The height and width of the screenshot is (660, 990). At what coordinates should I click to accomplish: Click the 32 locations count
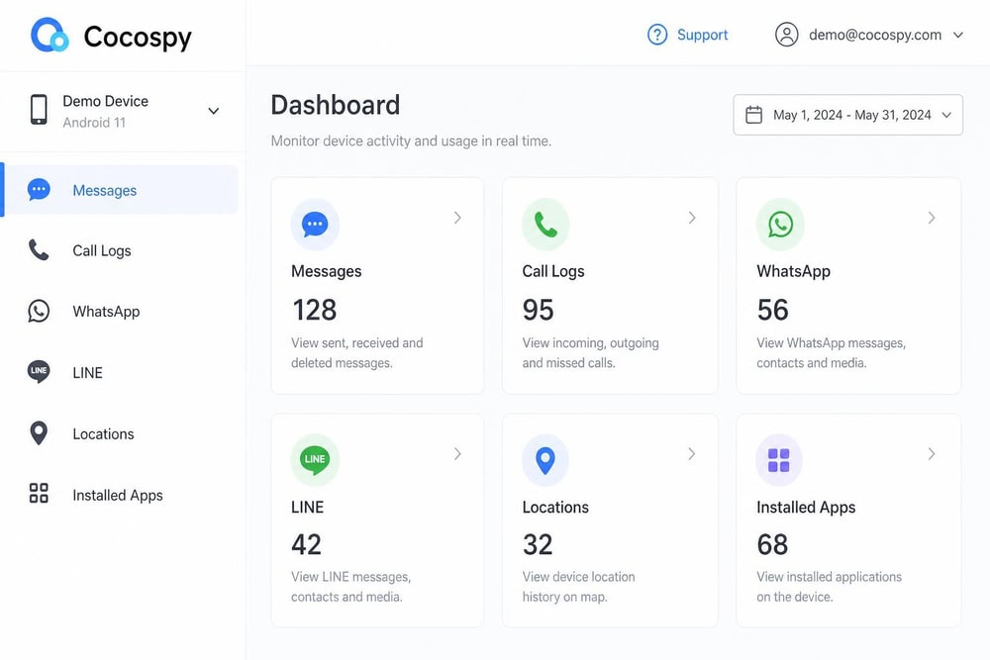point(538,544)
